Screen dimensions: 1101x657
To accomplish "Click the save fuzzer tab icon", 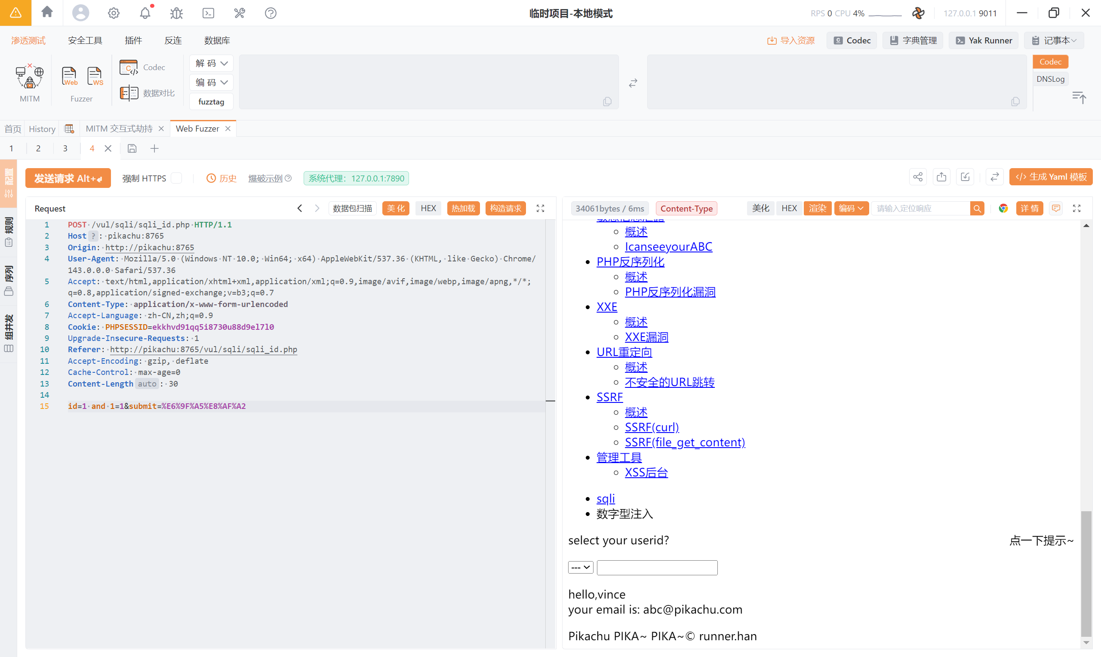I will point(132,148).
